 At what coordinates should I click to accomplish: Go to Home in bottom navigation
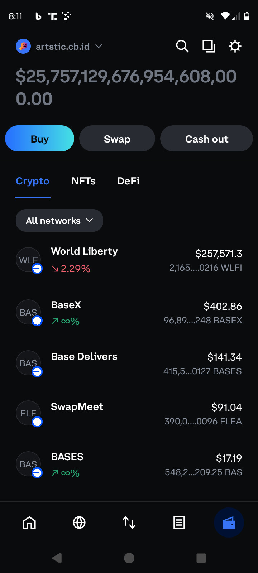29,523
